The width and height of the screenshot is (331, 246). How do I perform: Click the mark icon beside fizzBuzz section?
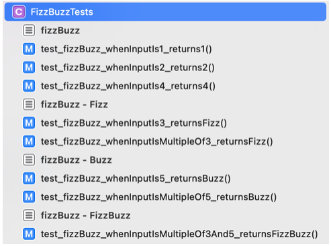[29, 30]
